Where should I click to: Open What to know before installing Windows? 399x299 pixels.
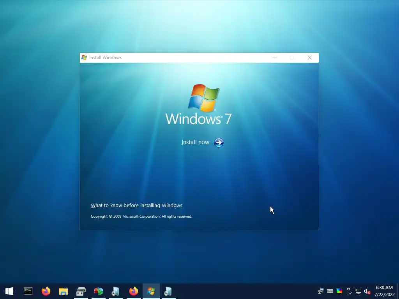(x=136, y=206)
